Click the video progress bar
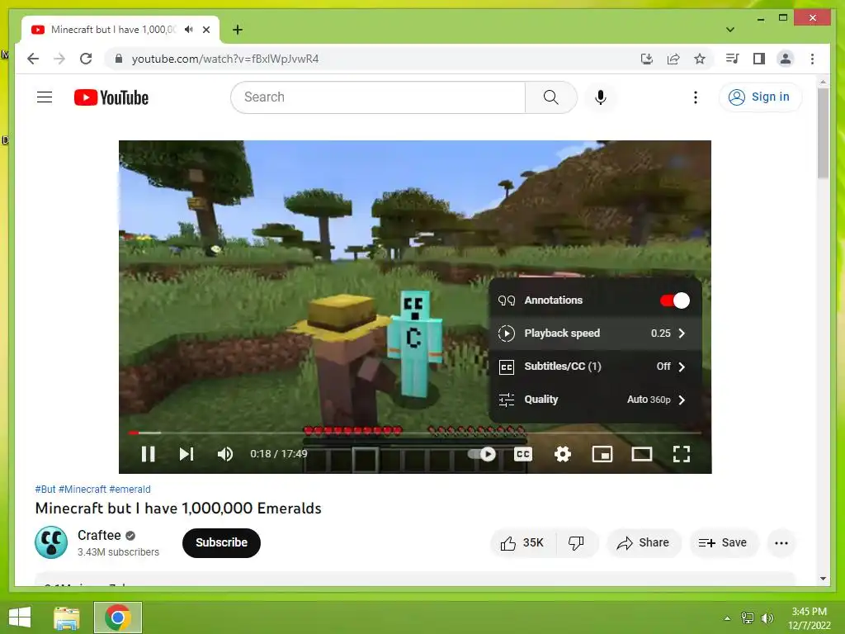845x634 pixels. (x=415, y=433)
